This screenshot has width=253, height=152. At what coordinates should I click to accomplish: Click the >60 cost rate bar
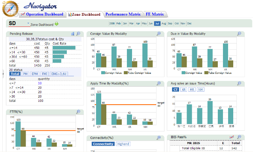coord(57,61)
